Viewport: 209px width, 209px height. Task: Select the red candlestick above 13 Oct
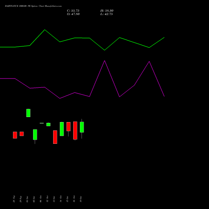point(55,137)
